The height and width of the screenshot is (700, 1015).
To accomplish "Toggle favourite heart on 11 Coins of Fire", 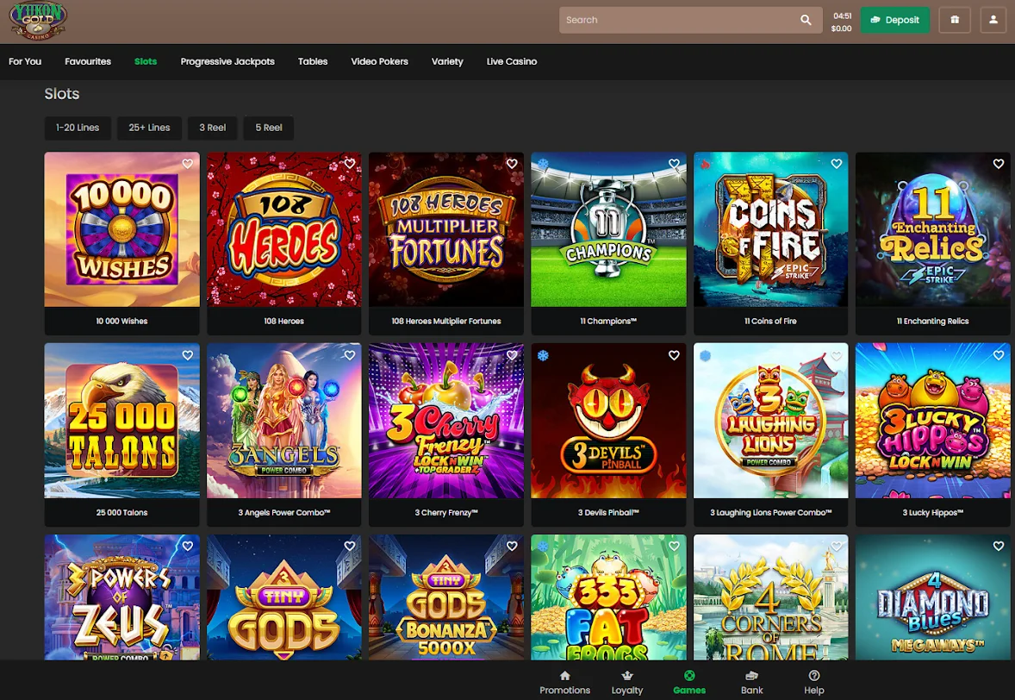I will coord(837,164).
